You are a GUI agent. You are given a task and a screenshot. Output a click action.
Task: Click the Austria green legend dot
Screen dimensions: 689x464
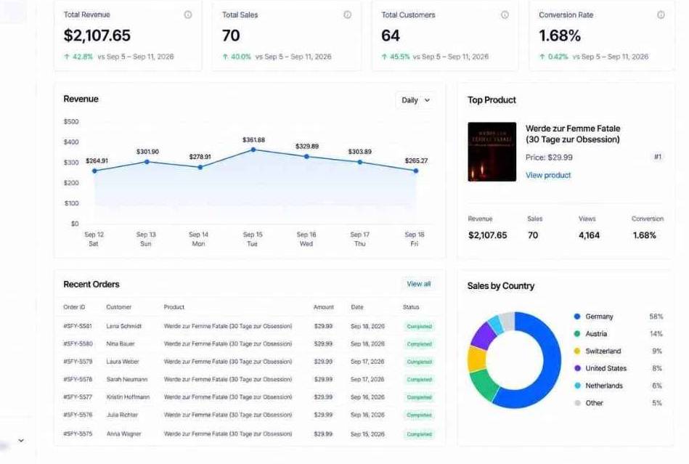tap(577, 333)
